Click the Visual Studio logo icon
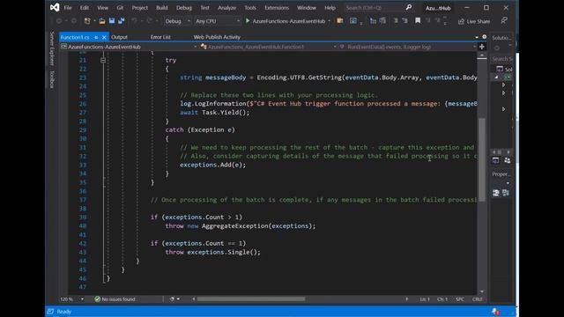The height and width of the screenshot is (317, 564). (55, 8)
